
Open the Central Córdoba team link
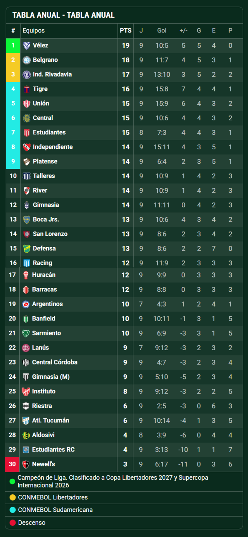tap(54, 362)
